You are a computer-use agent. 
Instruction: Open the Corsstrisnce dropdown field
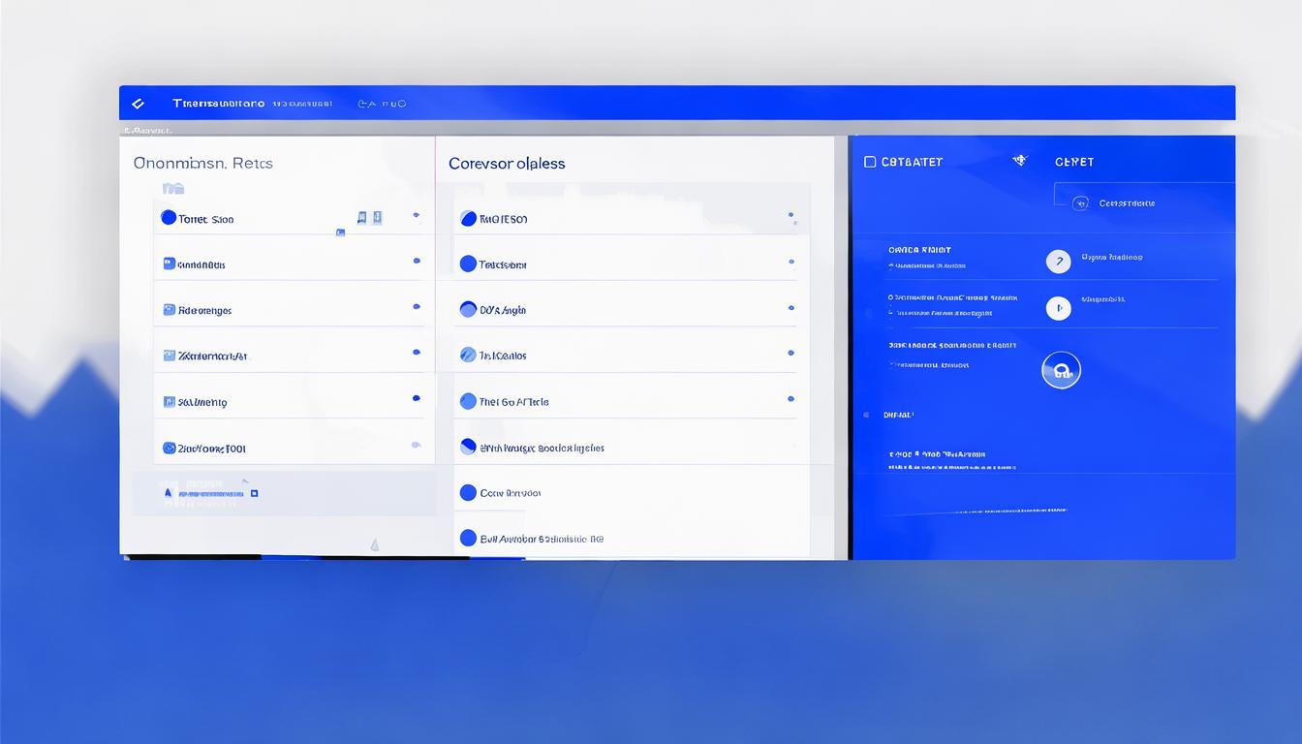1143,203
